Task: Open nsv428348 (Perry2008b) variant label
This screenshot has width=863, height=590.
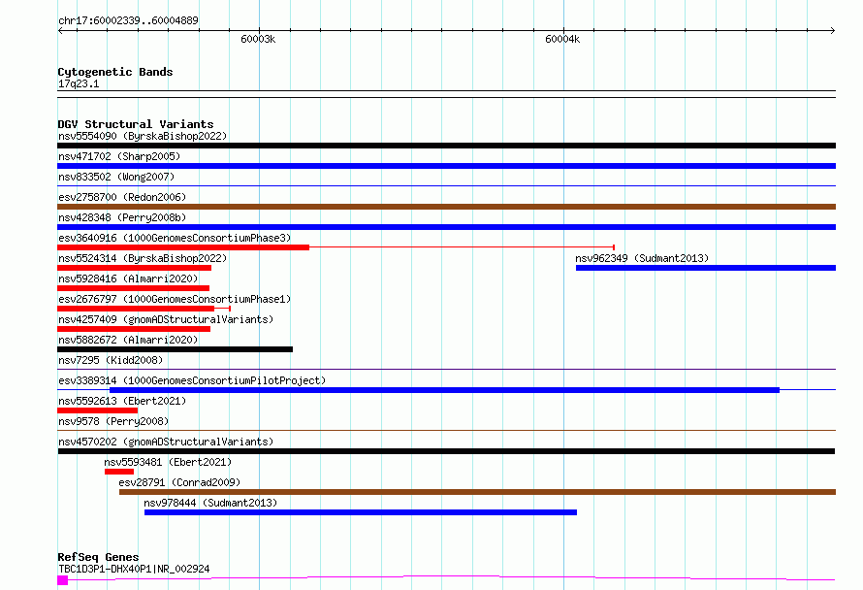Action: tap(122, 217)
